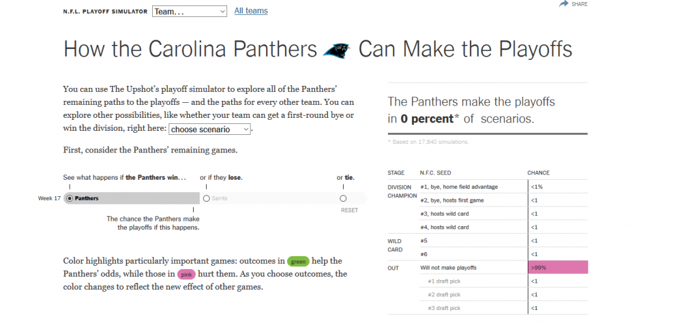Click the Carolina Panthers logo in headline
The width and height of the screenshot is (682, 325).
(337, 50)
